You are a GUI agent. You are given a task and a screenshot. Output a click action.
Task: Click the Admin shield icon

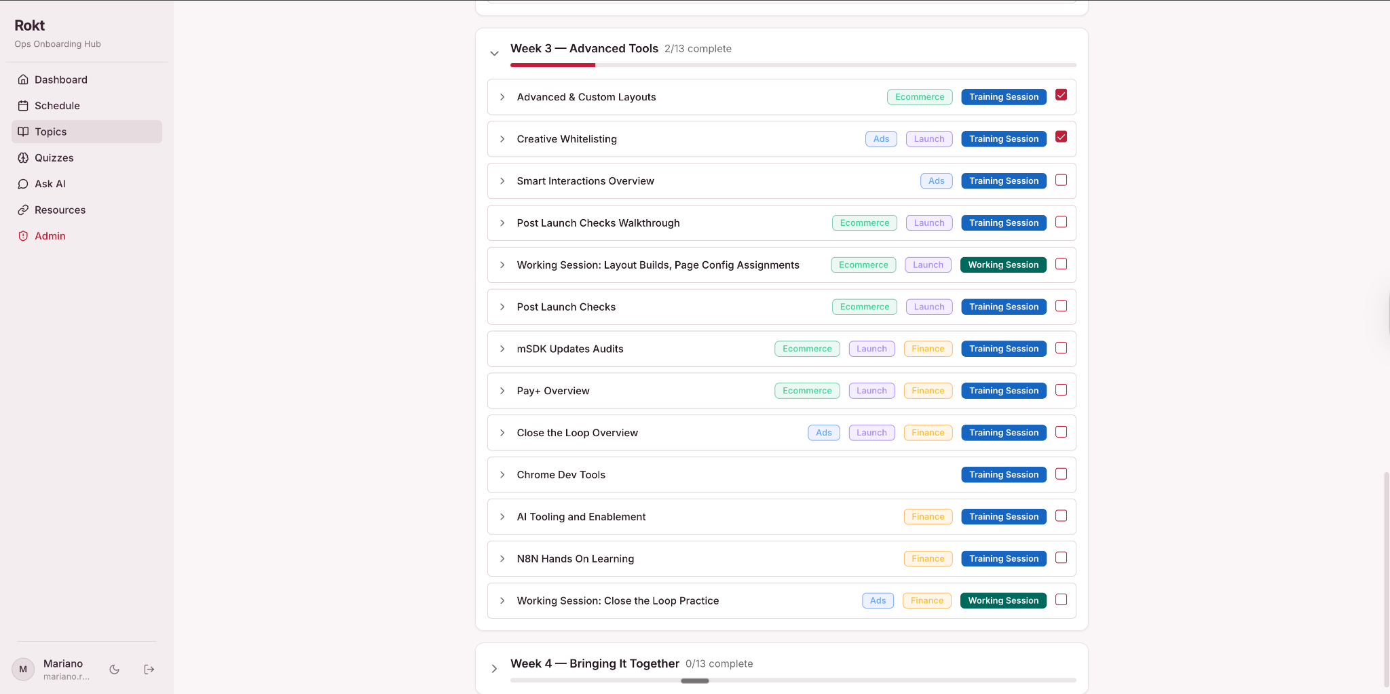[x=23, y=236]
